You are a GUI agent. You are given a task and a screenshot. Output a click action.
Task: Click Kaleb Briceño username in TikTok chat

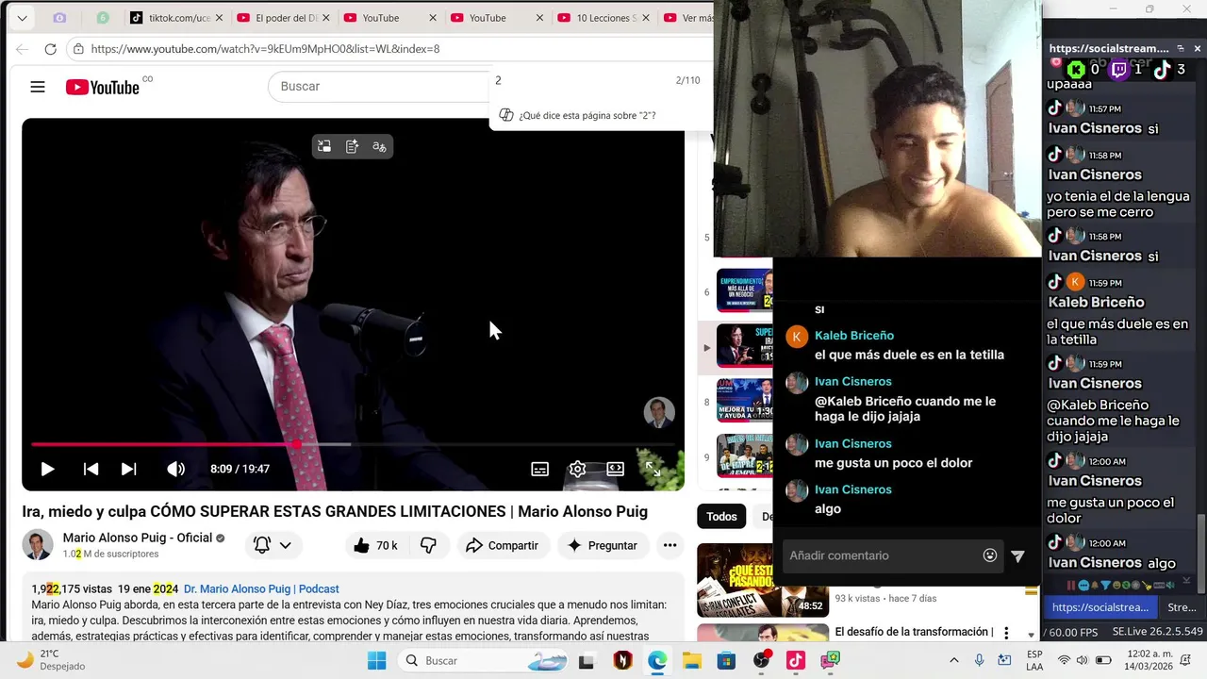tap(854, 336)
